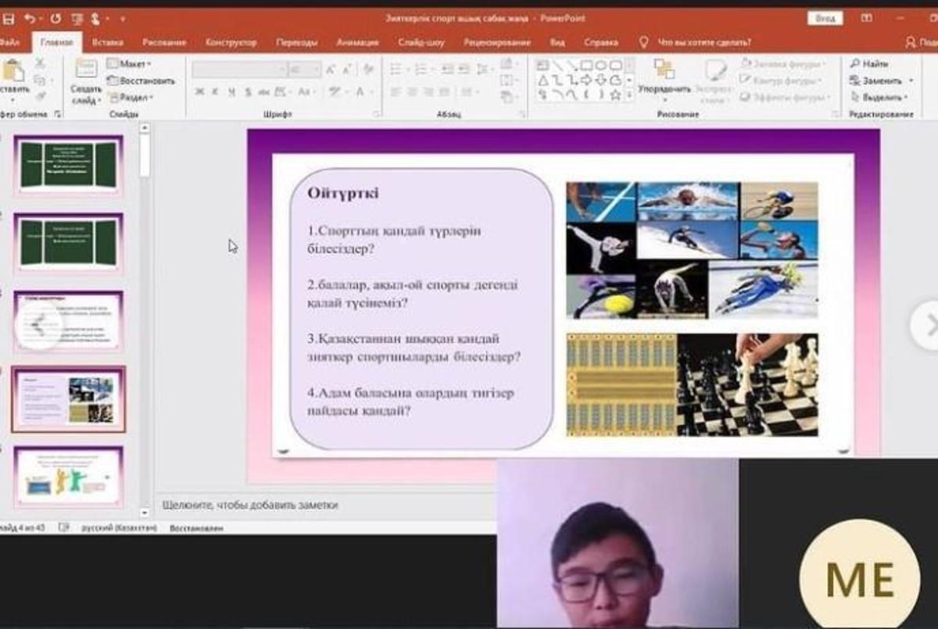
Task: Toggle italic К formatting button
Action: (216, 92)
